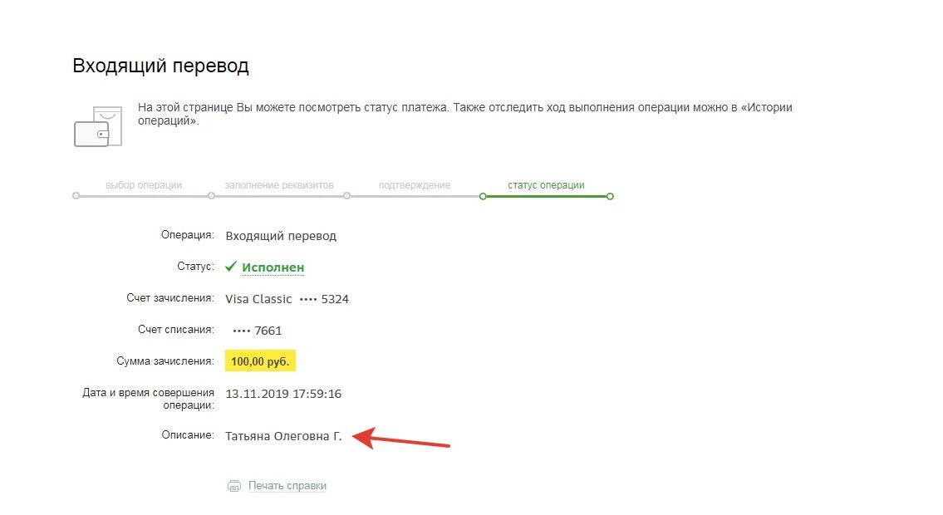Click the second progress step circle marker

point(211,196)
